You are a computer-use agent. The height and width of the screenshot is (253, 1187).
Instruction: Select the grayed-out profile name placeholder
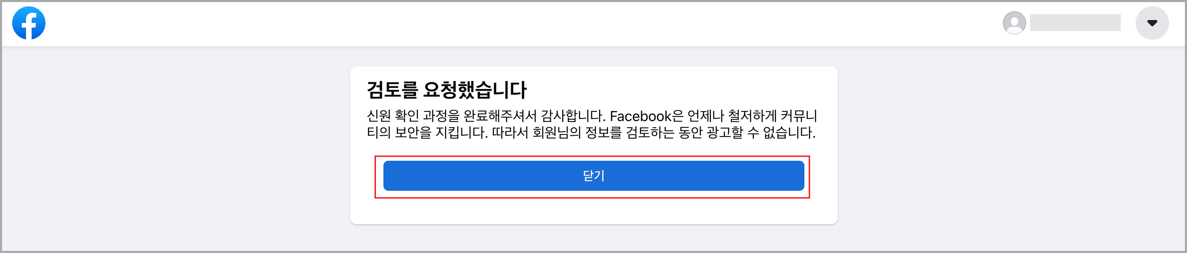1075,23
